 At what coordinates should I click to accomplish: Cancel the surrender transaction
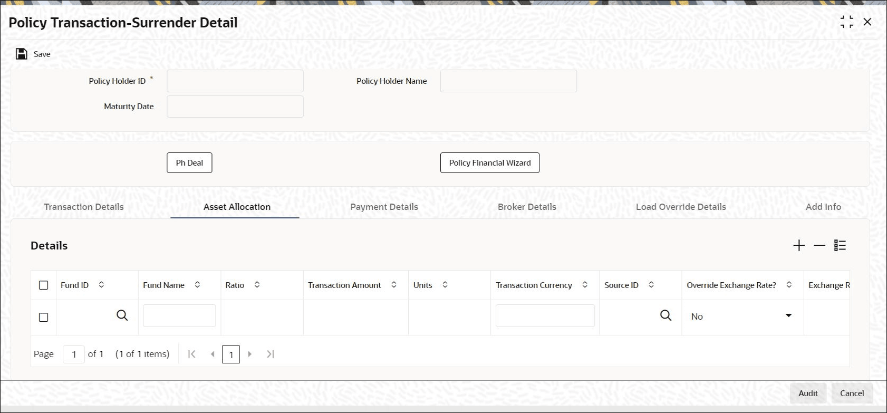[852, 393]
